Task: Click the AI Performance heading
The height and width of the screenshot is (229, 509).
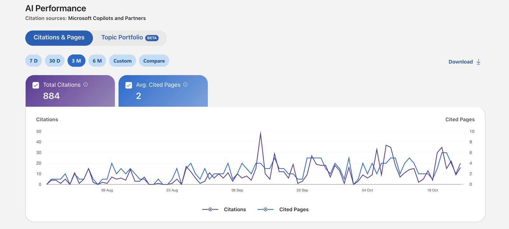Action: coord(56,8)
